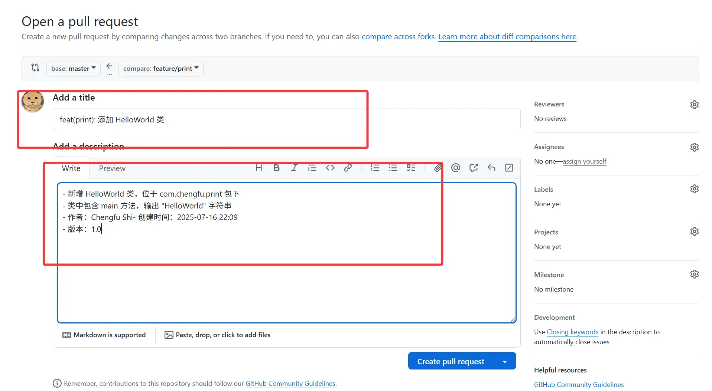Insert code formatting using toolbar icon
The width and height of the screenshot is (712, 391).
(x=330, y=168)
